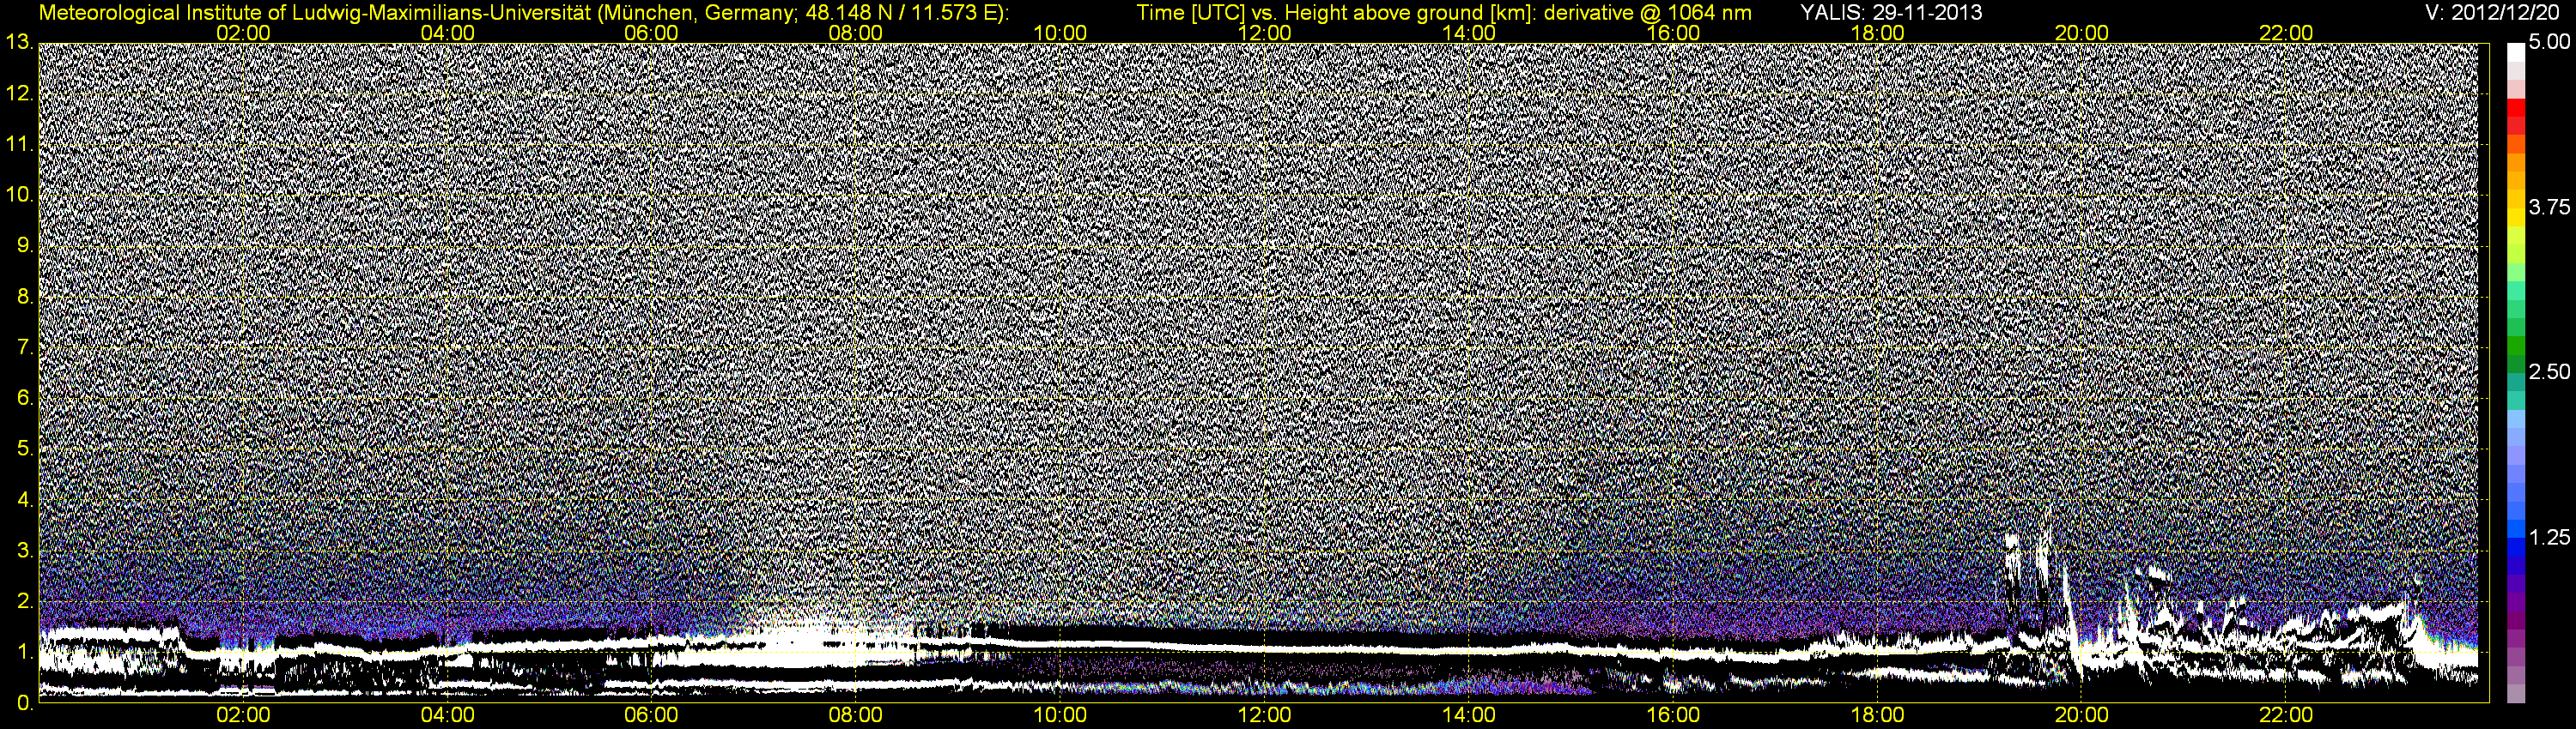Click the 13 km height axis label
The height and width of the screenshot is (729, 2576).
click(x=19, y=42)
